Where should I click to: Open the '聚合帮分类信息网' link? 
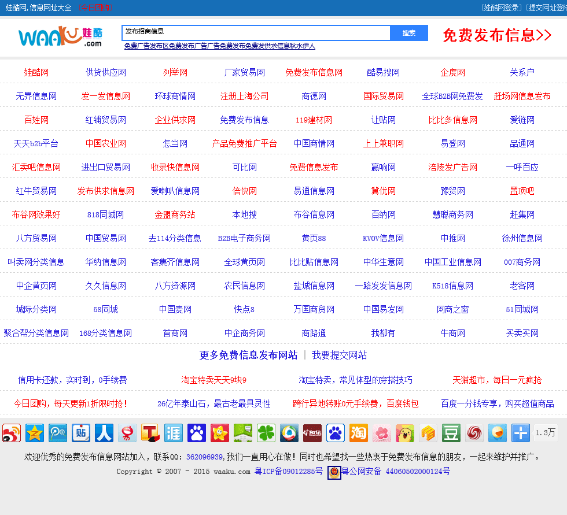click(36, 334)
